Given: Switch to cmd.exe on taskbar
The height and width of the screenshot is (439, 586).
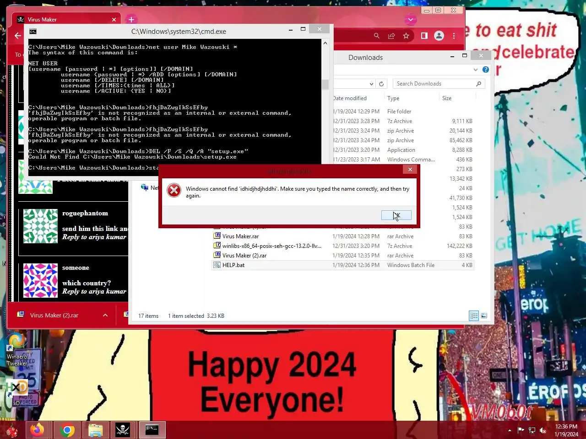Looking at the screenshot, I should click(152, 430).
